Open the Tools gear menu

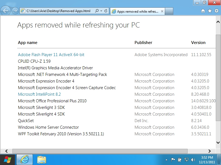point(217,11)
